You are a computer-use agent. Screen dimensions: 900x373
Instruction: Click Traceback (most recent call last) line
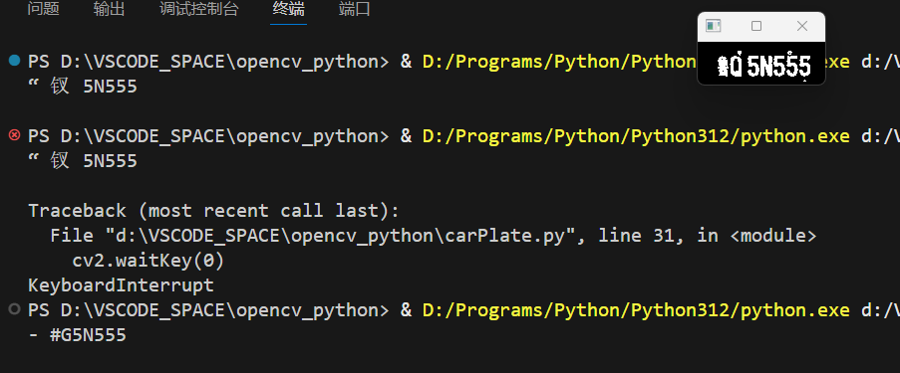[x=213, y=211]
